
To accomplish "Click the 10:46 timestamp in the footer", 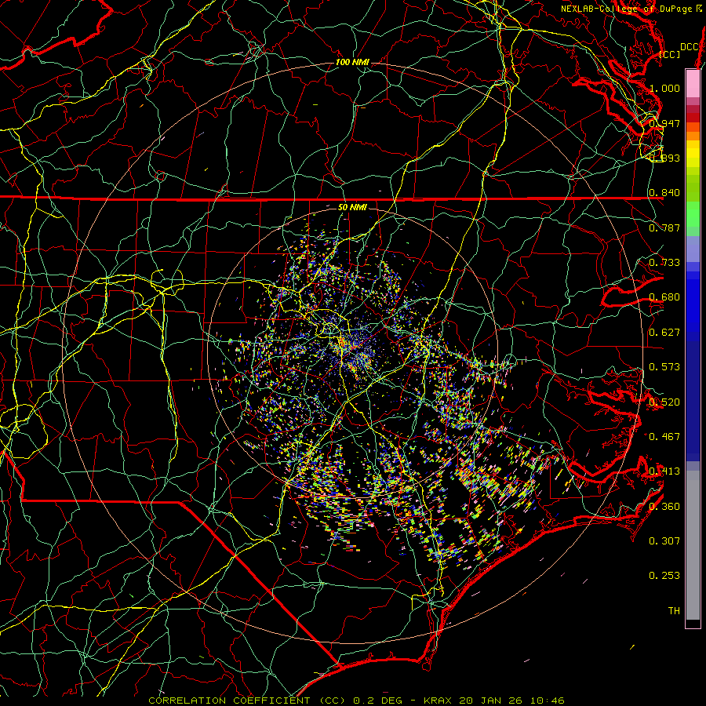I will (x=546, y=701).
